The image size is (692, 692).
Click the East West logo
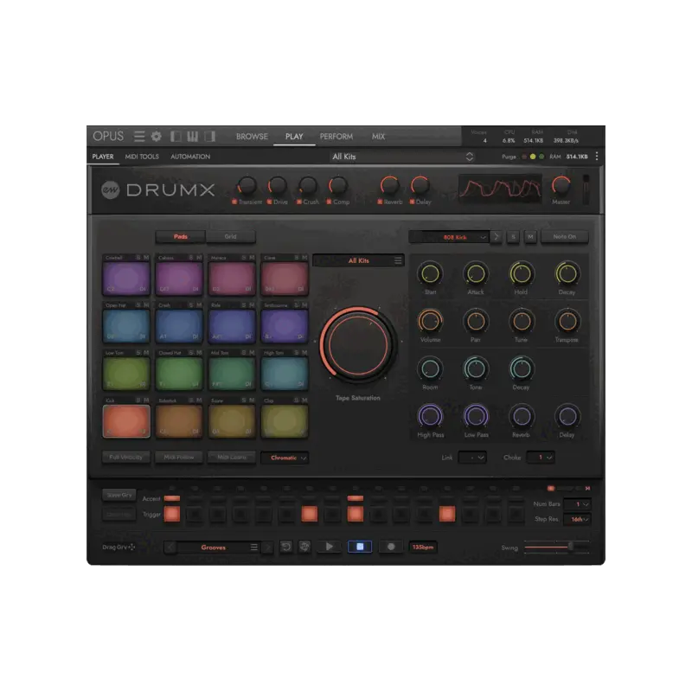(x=111, y=190)
